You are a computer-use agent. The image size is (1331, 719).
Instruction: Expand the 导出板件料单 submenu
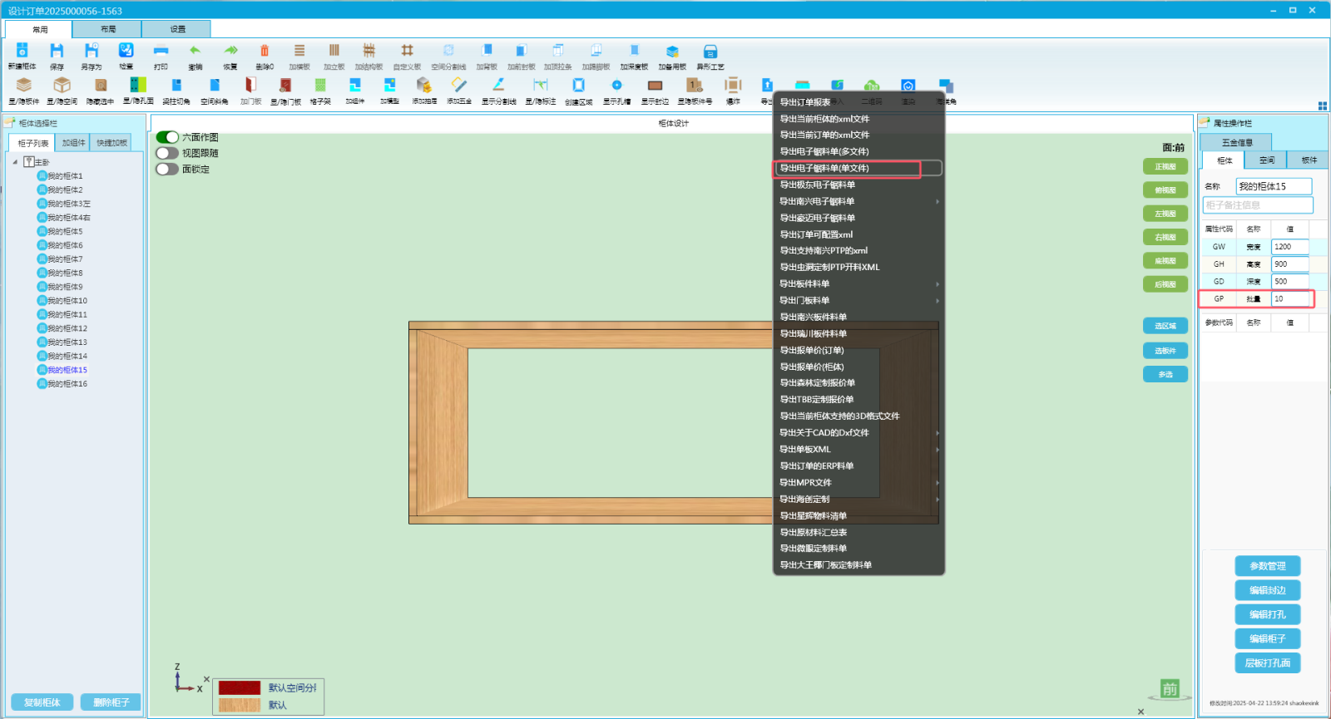click(x=858, y=283)
